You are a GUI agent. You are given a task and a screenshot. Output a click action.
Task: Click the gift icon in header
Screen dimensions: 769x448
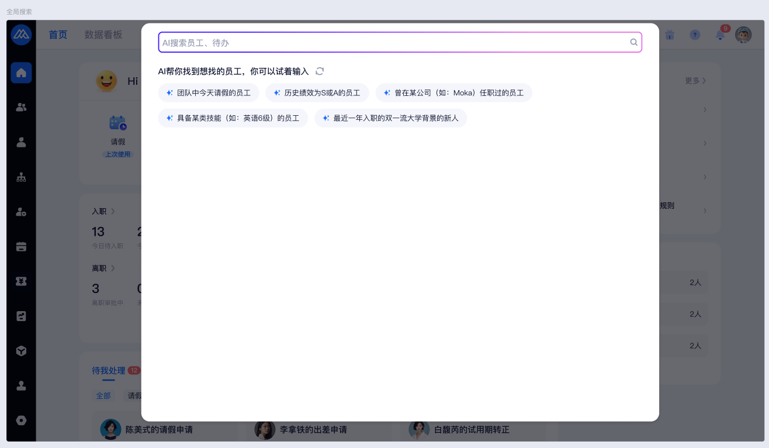(x=670, y=35)
